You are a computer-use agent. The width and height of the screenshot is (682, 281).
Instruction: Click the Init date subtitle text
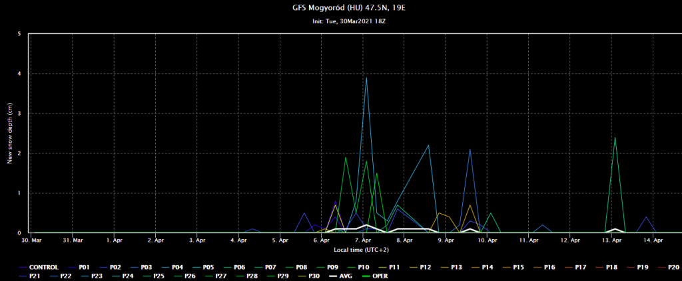pyautogui.click(x=340, y=22)
